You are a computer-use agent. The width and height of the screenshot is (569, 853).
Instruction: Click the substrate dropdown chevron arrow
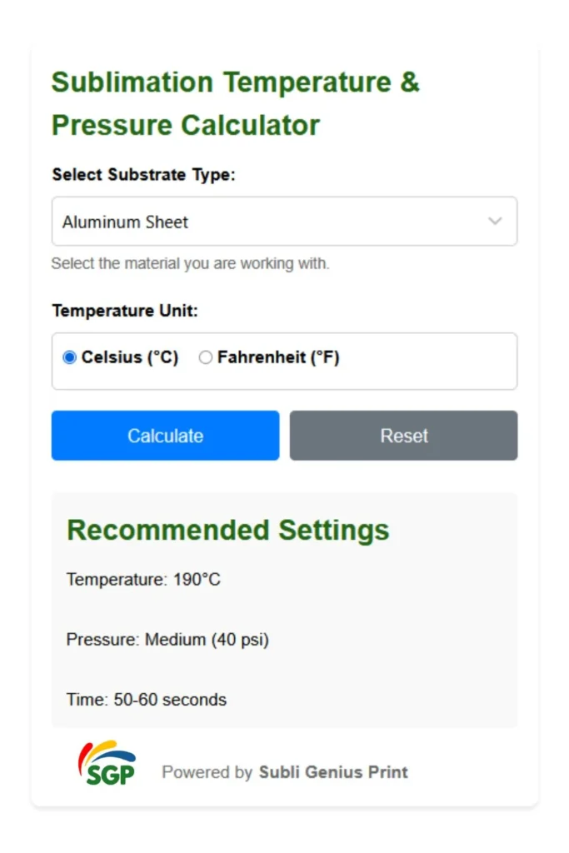coord(495,222)
